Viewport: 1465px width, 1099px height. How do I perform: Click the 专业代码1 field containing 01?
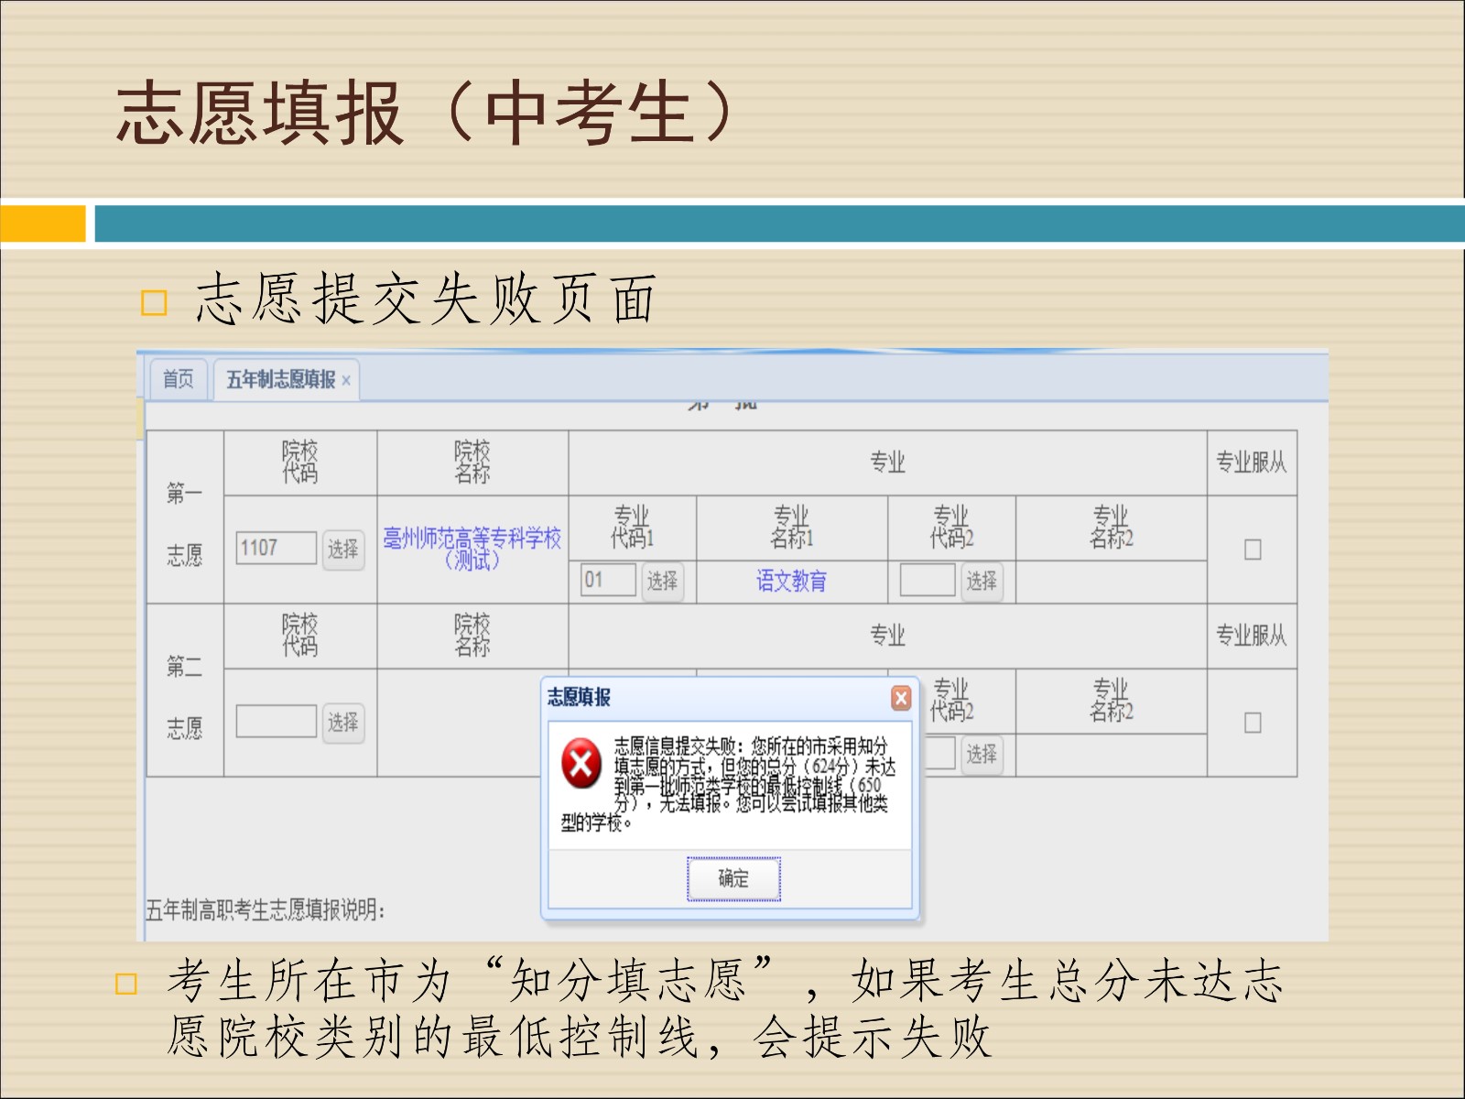coord(608,581)
